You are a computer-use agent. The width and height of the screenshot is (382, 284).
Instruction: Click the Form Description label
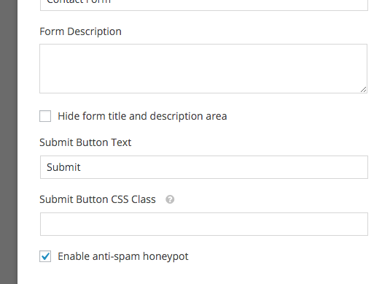80,31
